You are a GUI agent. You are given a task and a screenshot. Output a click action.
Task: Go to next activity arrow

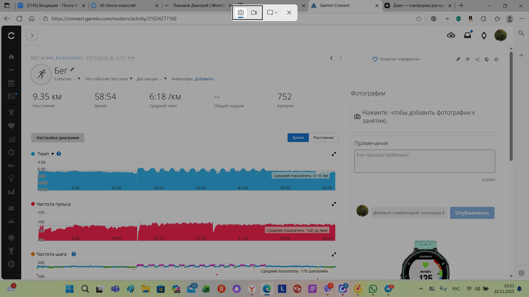(341, 58)
